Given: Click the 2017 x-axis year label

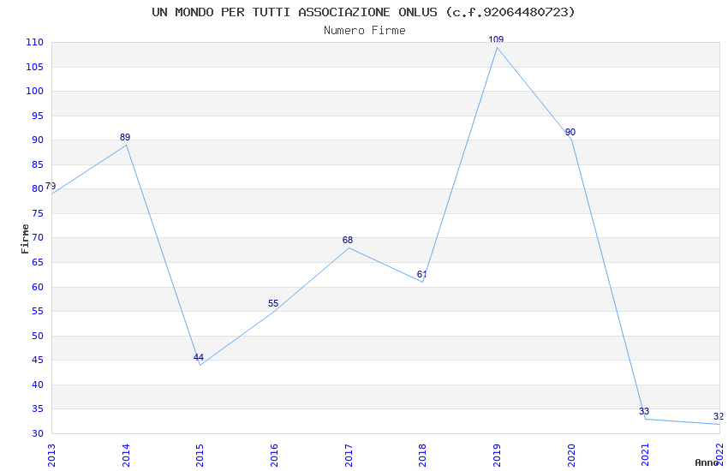Looking at the screenshot, I should pos(349,455).
